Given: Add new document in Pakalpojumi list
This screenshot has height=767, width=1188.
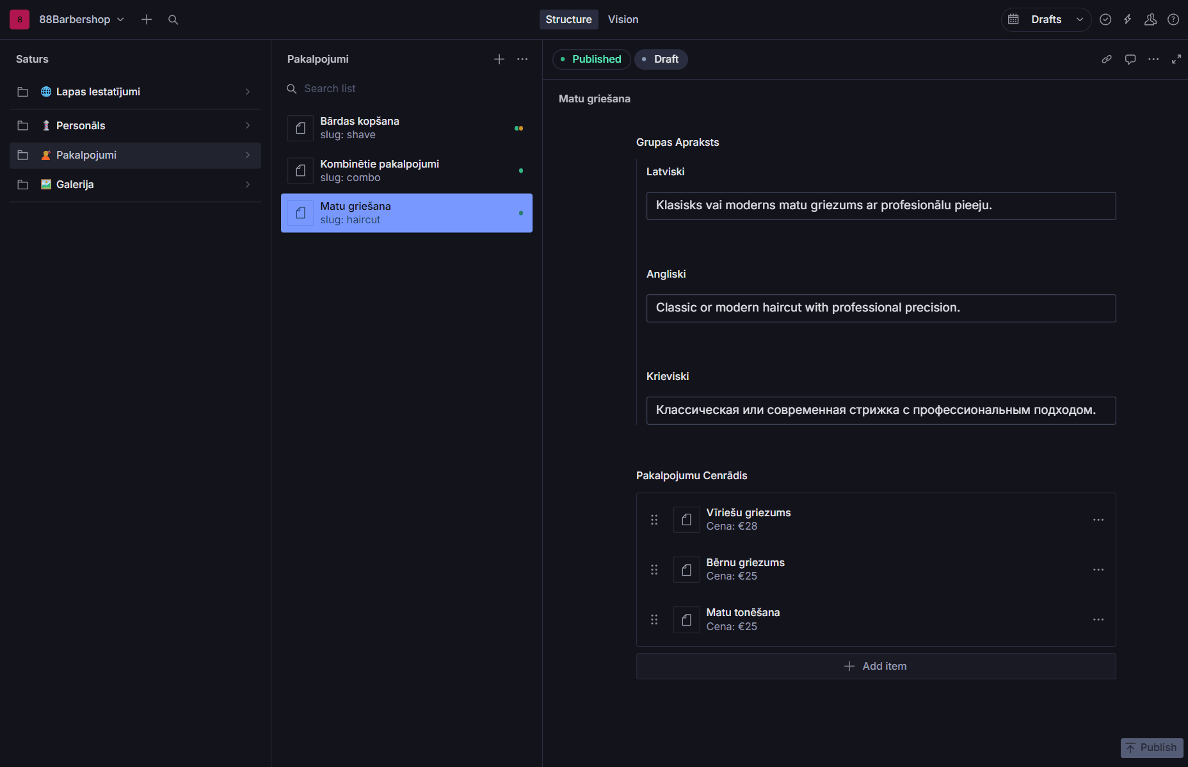Looking at the screenshot, I should [x=499, y=59].
